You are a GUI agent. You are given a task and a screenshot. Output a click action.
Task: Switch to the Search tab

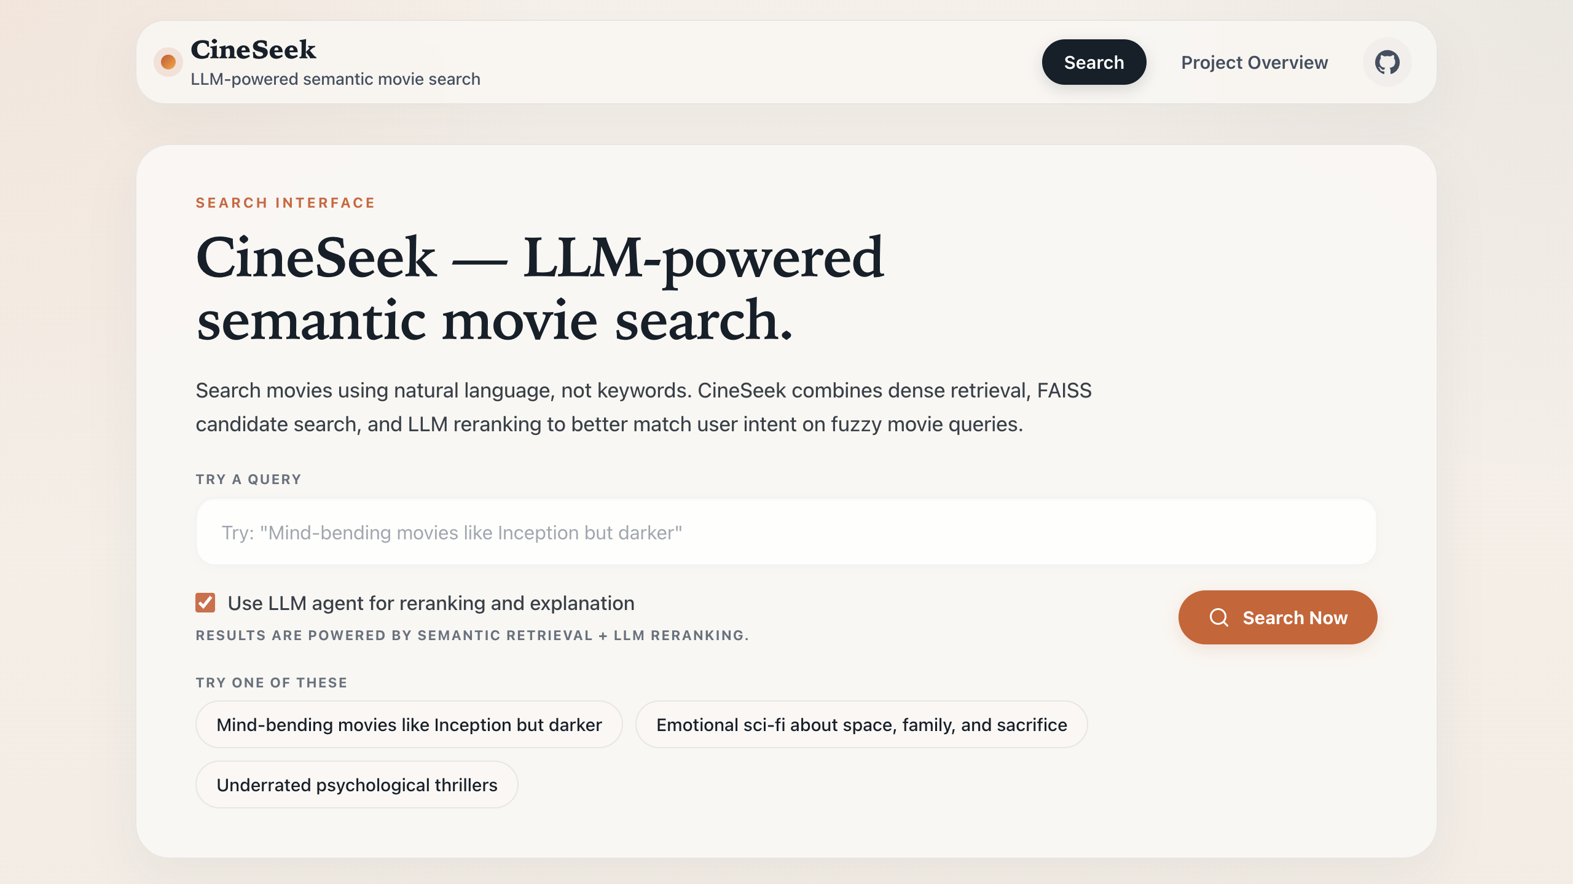pos(1094,62)
